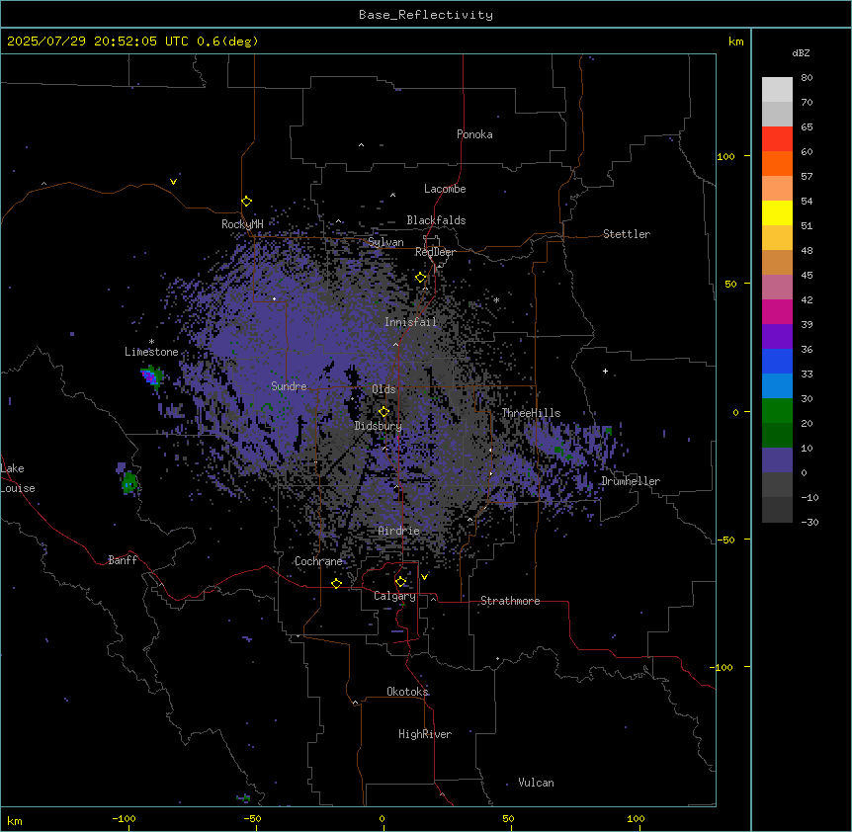Click the yellow diamond marker above RockyMH
852x832 pixels.
246,202
